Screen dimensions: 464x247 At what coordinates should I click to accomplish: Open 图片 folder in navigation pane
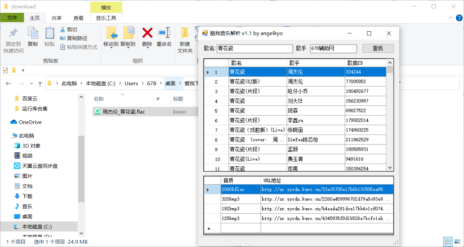[x=23, y=176]
